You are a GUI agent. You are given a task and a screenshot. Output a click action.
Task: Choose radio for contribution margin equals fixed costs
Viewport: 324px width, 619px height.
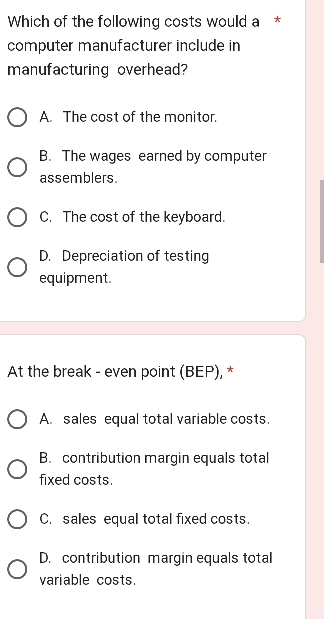pos(18,469)
